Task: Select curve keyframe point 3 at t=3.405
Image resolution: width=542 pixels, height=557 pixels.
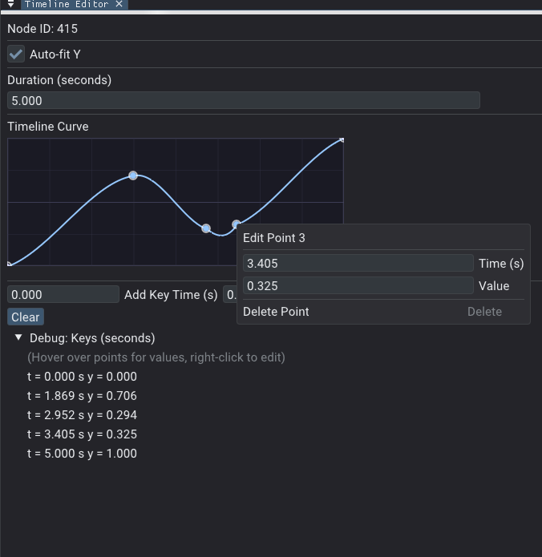Action: coord(237,224)
